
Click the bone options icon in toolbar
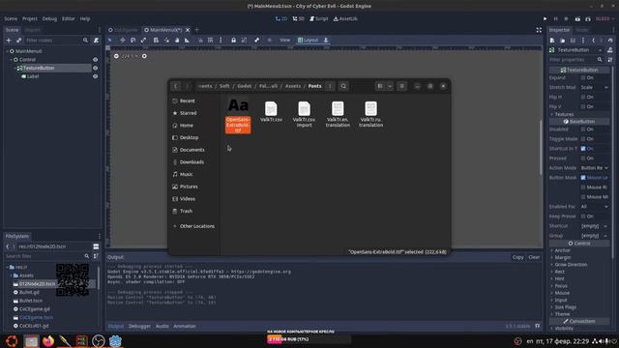click(257, 41)
